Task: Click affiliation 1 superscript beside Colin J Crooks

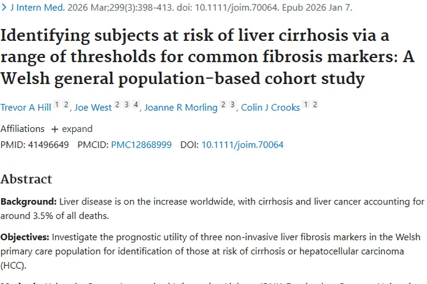Action: pyautogui.click(x=306, y=105)
